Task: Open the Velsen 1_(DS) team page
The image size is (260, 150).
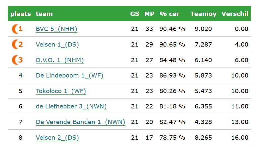Action: [x=57, y=45]
